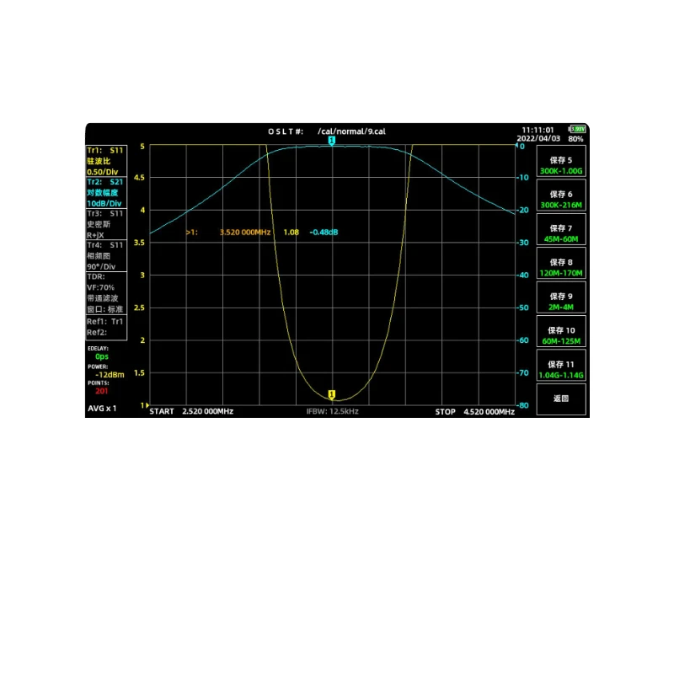Tap the POINTS 201 value
Viewport: 674px width, 674px height.
pyautogui.click(x=101, y=391)
